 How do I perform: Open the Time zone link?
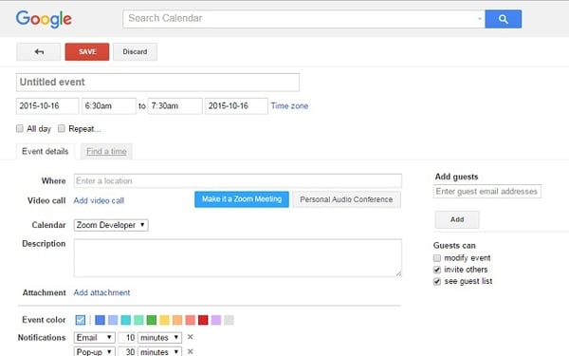(x=289, y=106)
